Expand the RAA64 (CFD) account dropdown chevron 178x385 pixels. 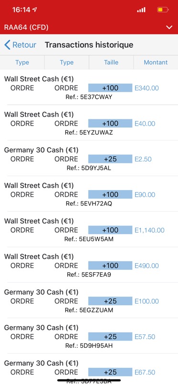[x=169, y=27]
